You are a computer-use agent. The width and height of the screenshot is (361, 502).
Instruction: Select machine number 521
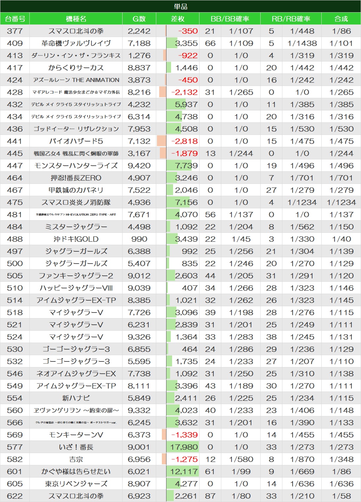15,325
